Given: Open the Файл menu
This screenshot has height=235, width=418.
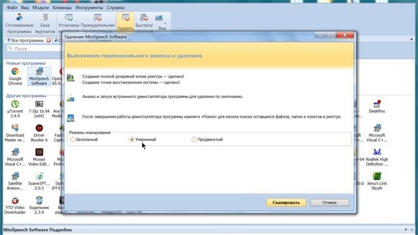Looking at the screenshot, I should click(x=12, y=7).
